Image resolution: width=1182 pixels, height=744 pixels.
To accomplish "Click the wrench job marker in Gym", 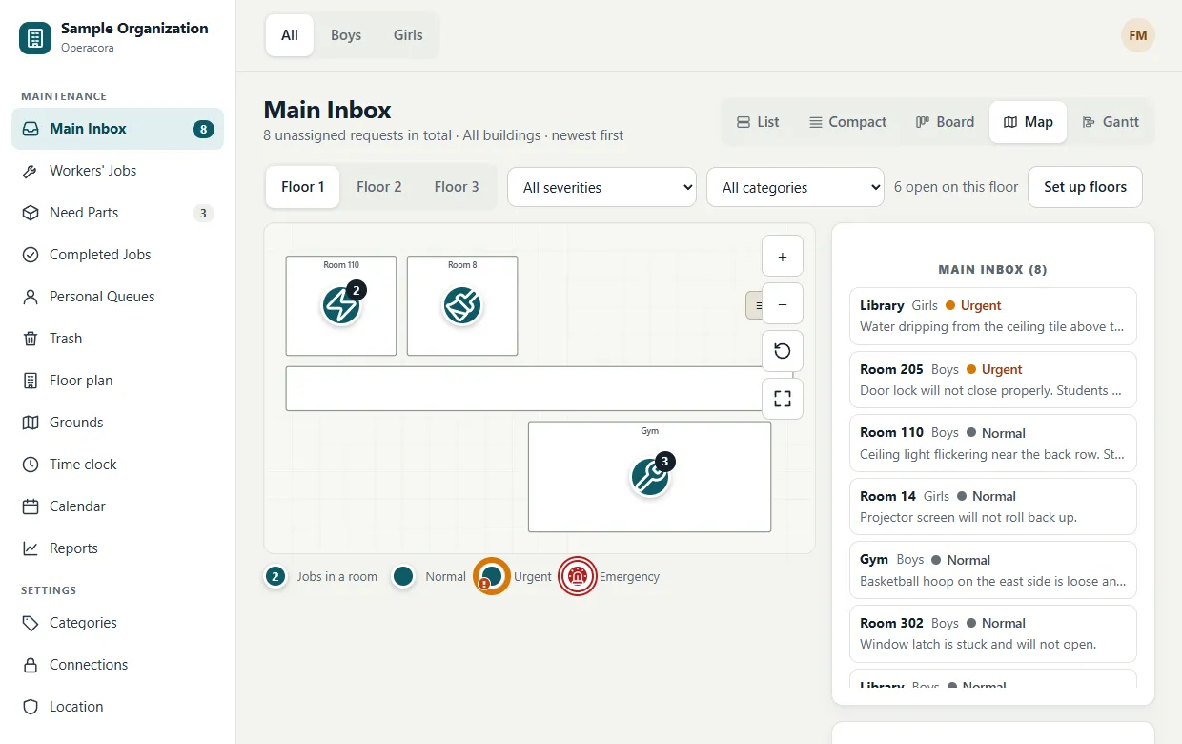I will tap(650, 477).
